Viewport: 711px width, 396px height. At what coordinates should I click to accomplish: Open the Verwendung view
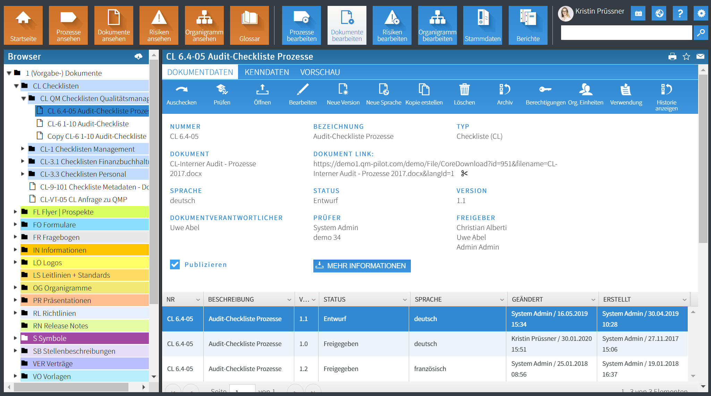(626, 94)
